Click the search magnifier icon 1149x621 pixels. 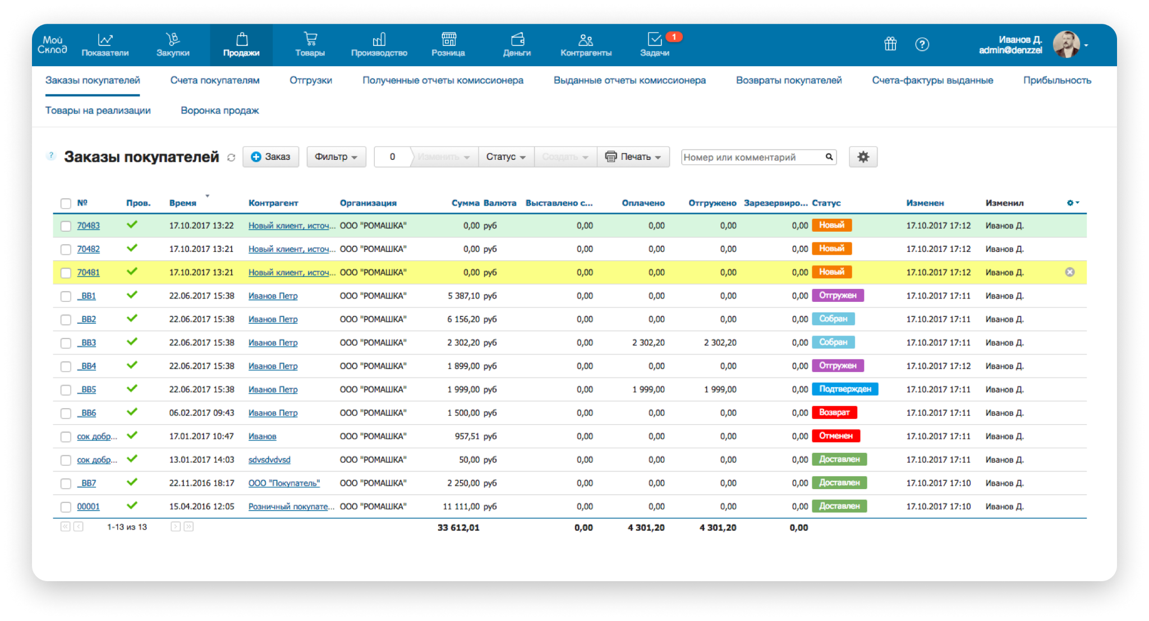click(x=829, y=157)
